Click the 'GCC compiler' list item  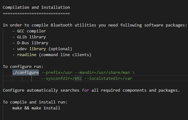pos(31,31)
